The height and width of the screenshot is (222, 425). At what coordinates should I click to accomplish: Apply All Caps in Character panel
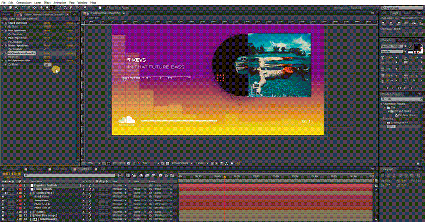pyautogui.click(x=399, y=88)
